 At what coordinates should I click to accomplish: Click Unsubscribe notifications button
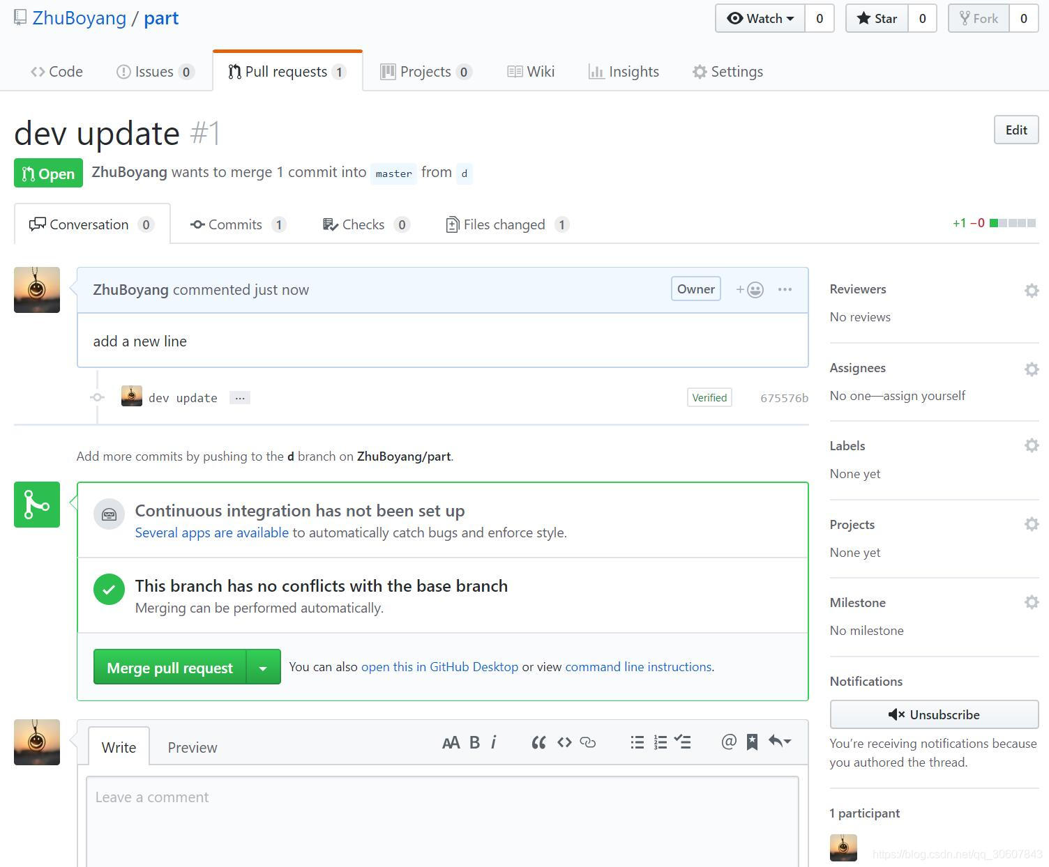pyautogui.click(x=934, y=714)
